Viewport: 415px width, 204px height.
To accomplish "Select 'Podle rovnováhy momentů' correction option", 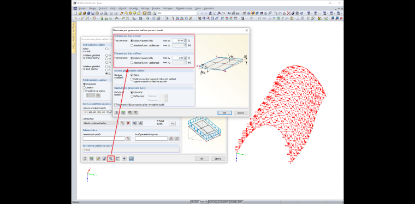I will pyautogui.click(x=132, y=79).
